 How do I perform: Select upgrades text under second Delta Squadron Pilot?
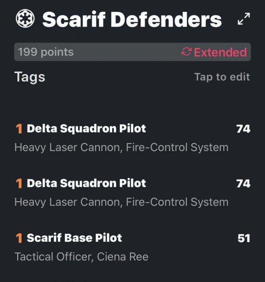pyautogui.click(x=121, y=202)
